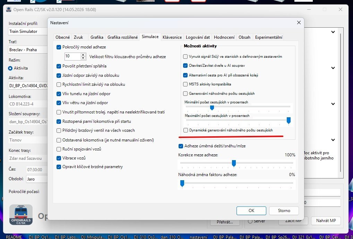Collapse the first chevron in main window panel
This screenshot has height=239, width=353.
333,32
